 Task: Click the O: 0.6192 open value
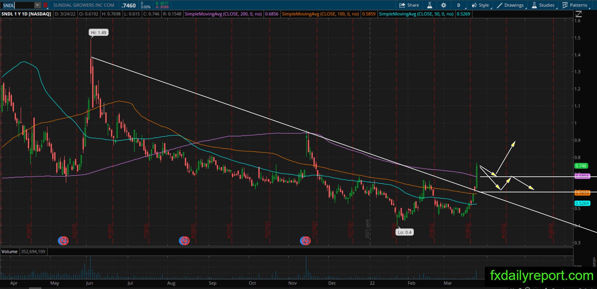click(x=89, y=14)
